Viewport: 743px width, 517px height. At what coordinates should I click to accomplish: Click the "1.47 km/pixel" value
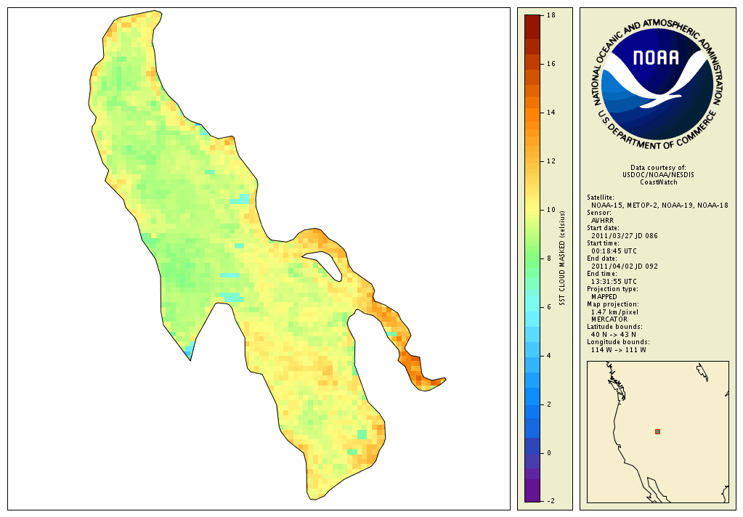coord(614,312)
